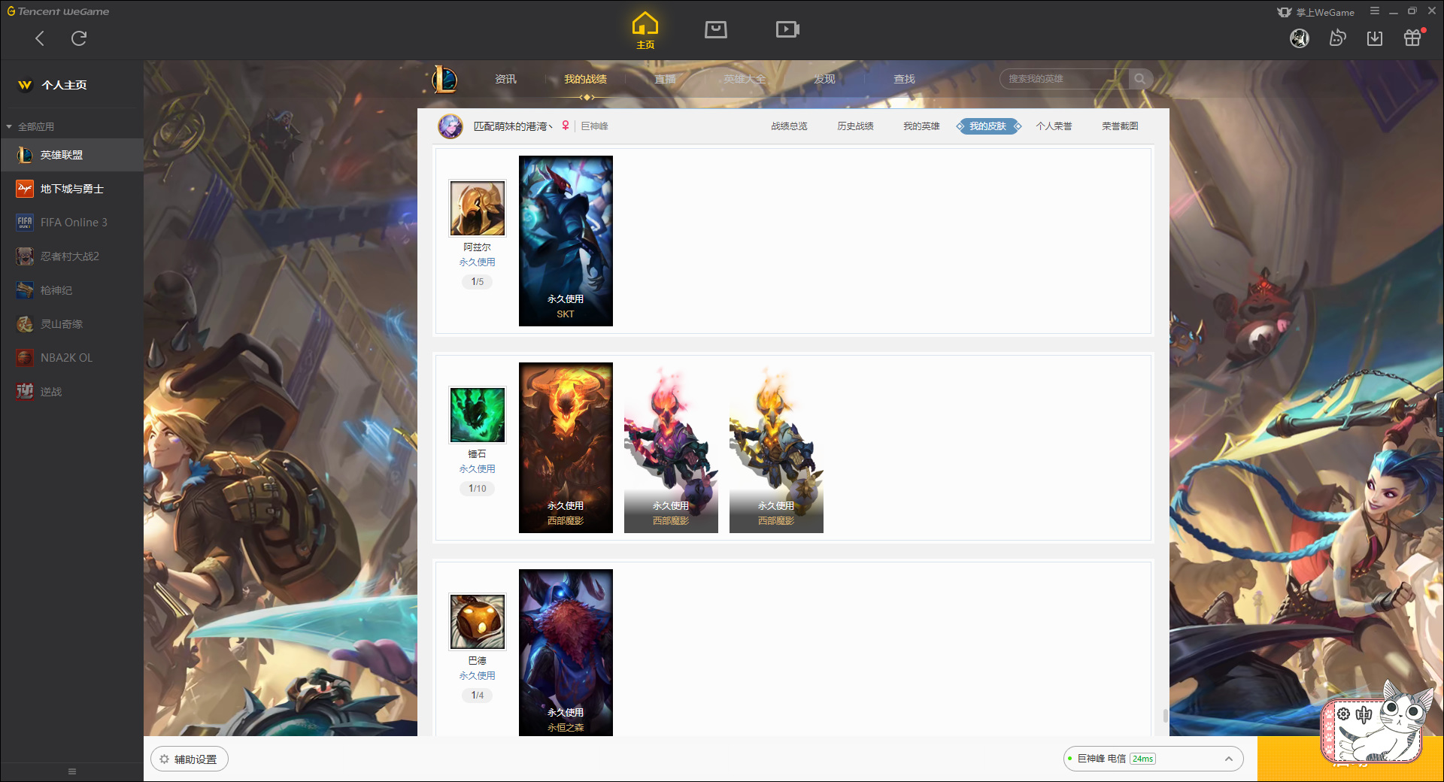The image size is (1444, 782).
Task: Click the 巨神峰 server label
Action: (594, 126)
